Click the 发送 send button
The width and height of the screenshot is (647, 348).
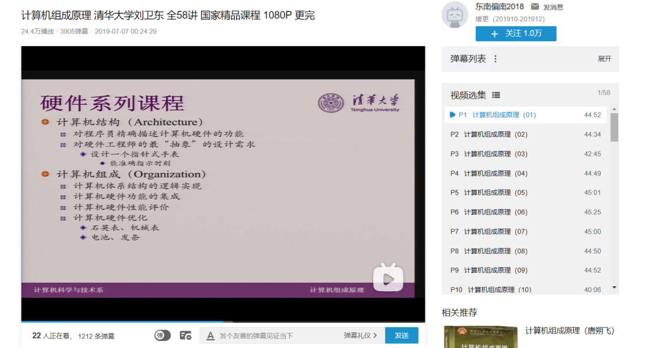tap(401, 334)
